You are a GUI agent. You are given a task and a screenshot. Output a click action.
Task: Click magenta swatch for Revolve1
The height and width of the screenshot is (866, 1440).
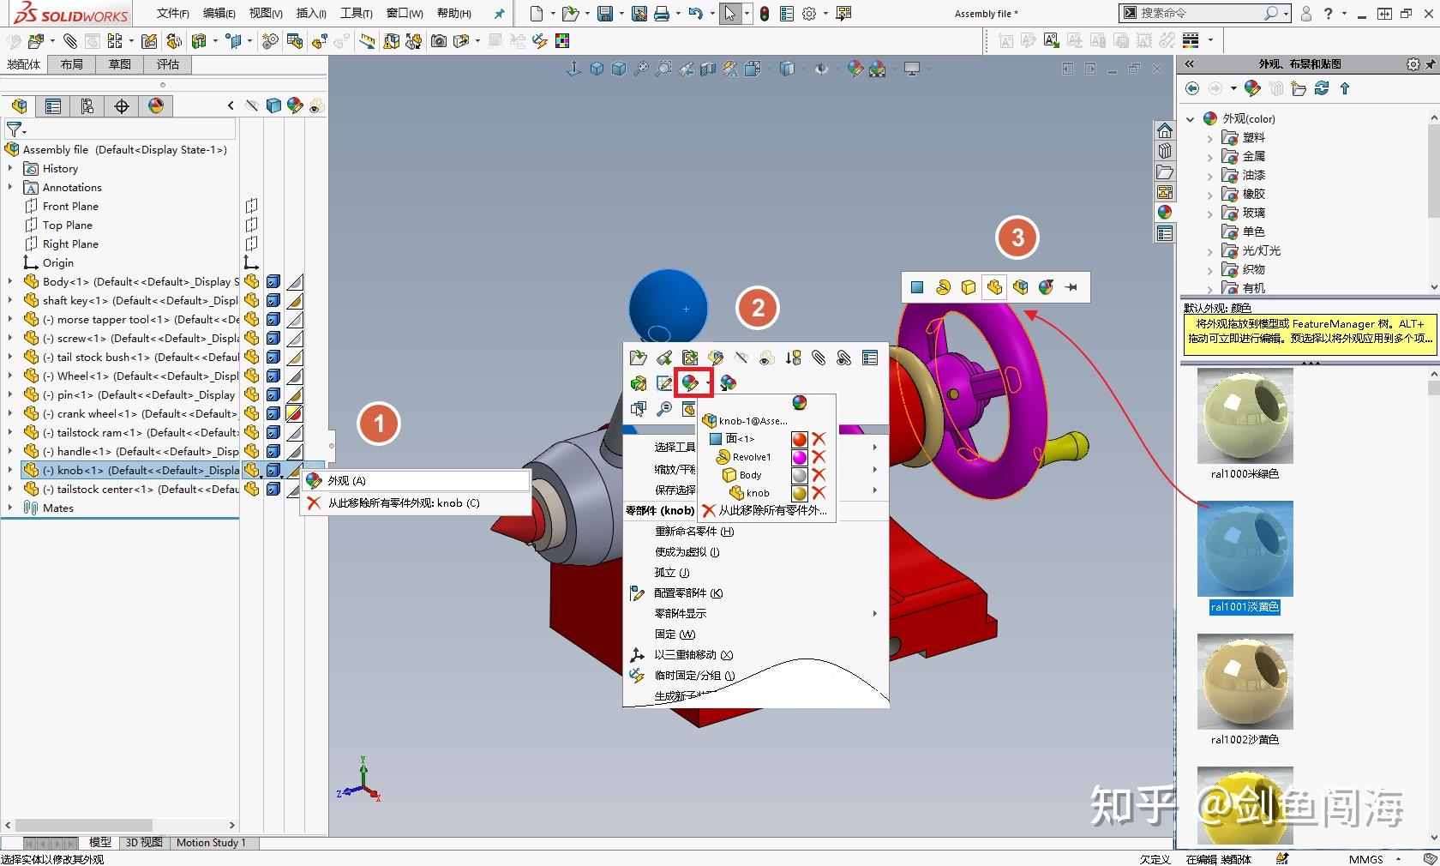pos(800,457)
